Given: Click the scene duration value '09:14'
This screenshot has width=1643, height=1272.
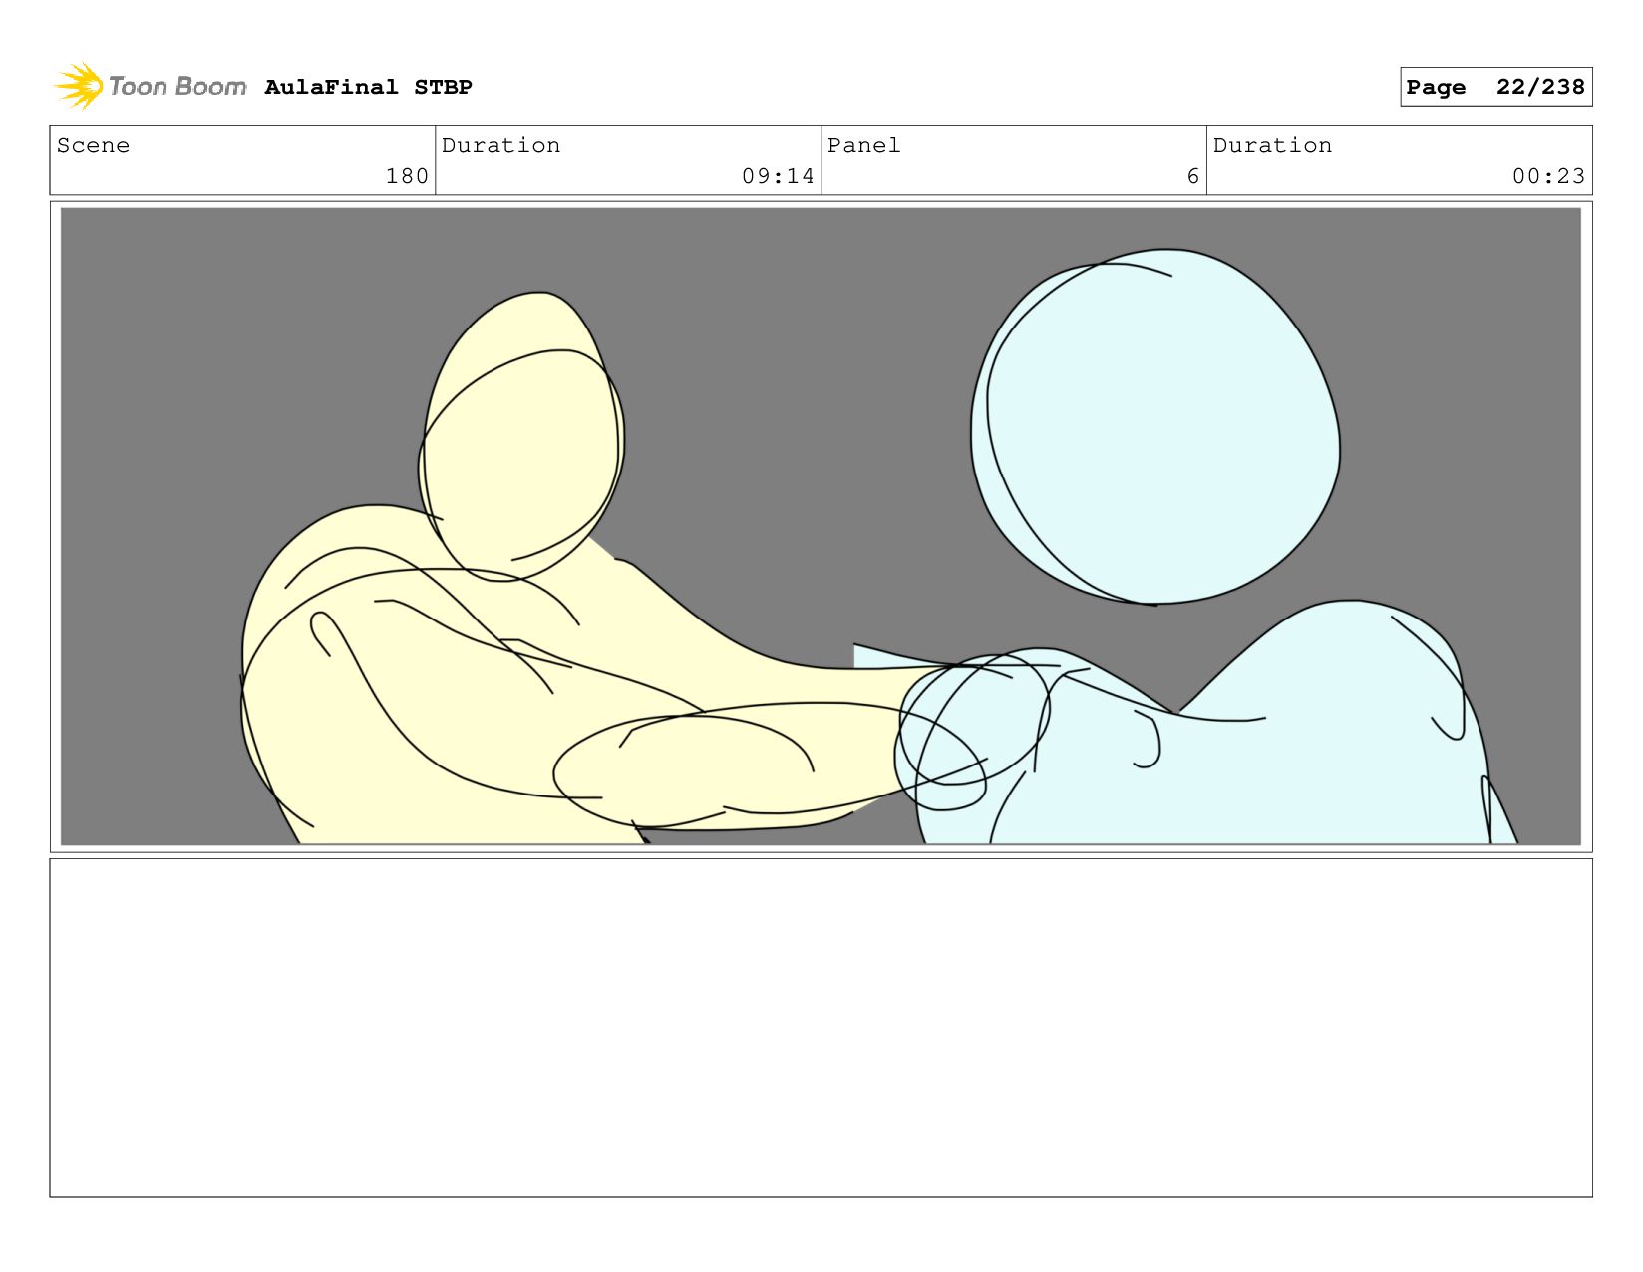Looking at the screenshot, I should tap(778, 176).
